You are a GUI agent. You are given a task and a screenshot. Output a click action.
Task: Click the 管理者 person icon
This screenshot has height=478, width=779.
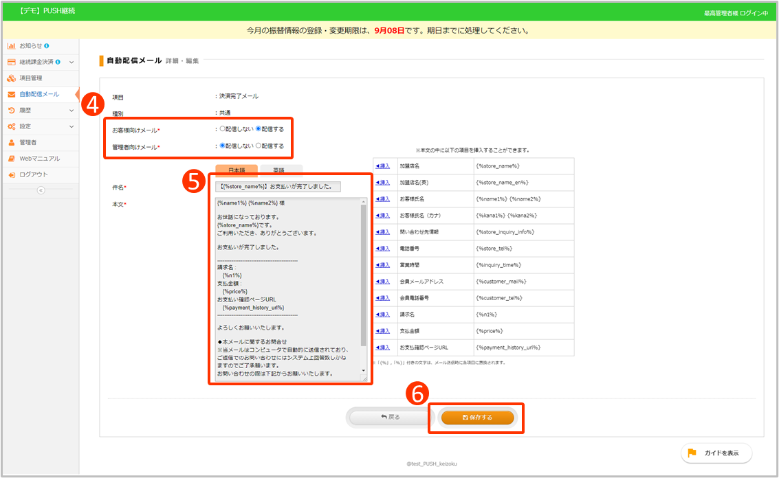(11, 142)
